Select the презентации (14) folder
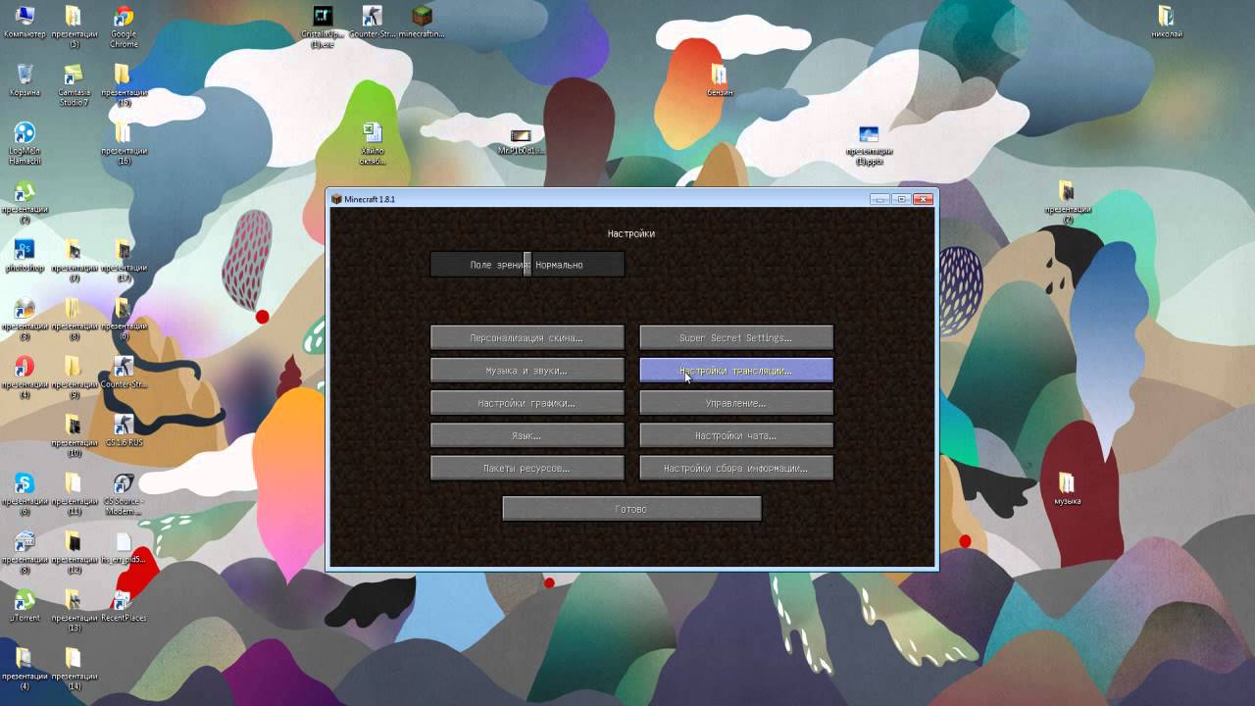The height and width of the screenshot is (706, 1255). [74, 669]
